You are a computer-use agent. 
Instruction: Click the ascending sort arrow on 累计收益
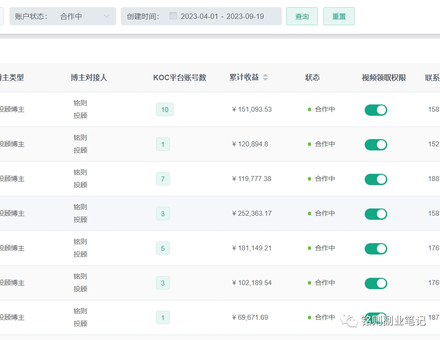[x=265, y=75]
